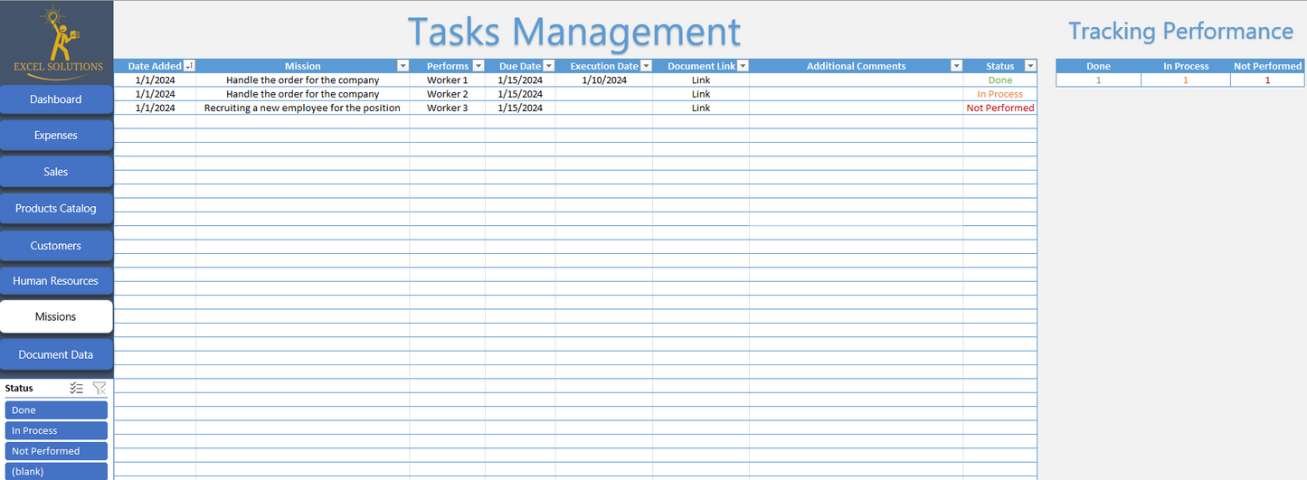Click the Done header in Tracking Performance
1307x480 pixels.
pos(1098,66)
